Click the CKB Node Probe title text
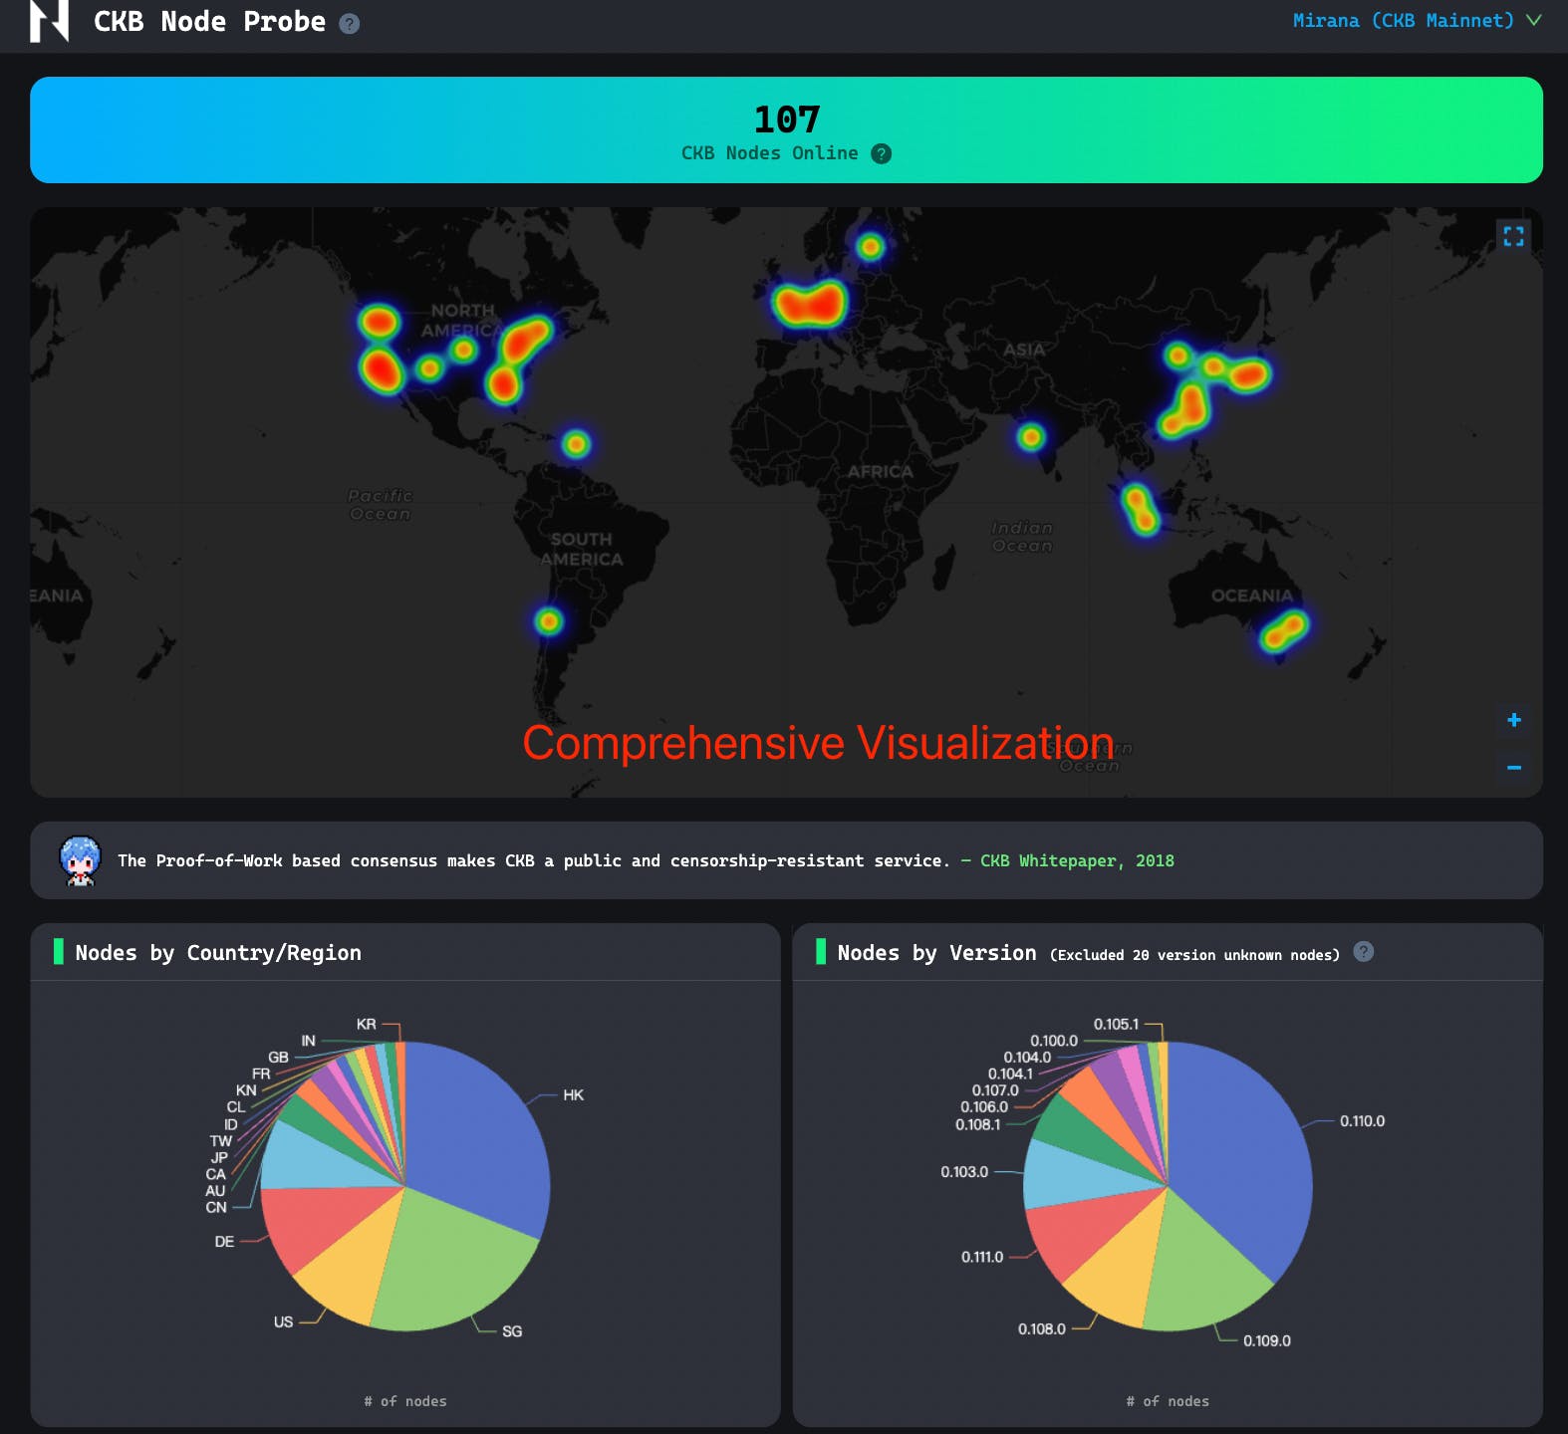This screenshot has height=1434, width=1568. coord(209,22)
